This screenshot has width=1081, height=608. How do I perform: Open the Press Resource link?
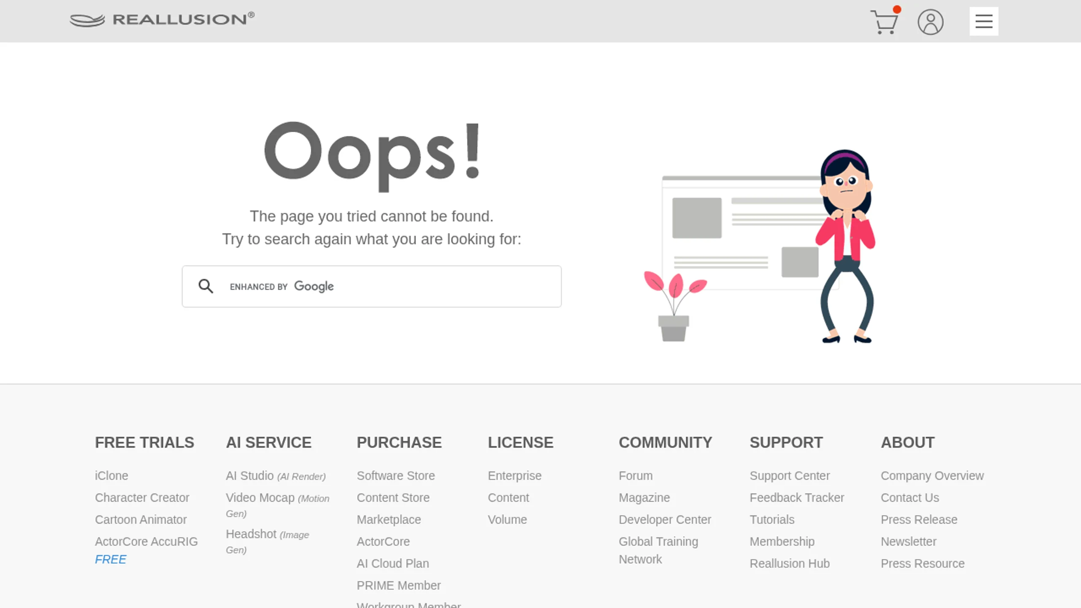tap(923, 563)
